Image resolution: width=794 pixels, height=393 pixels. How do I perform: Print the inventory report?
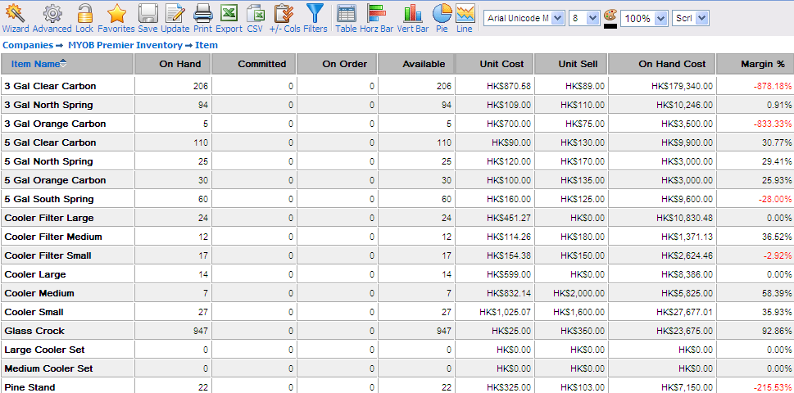202,19
